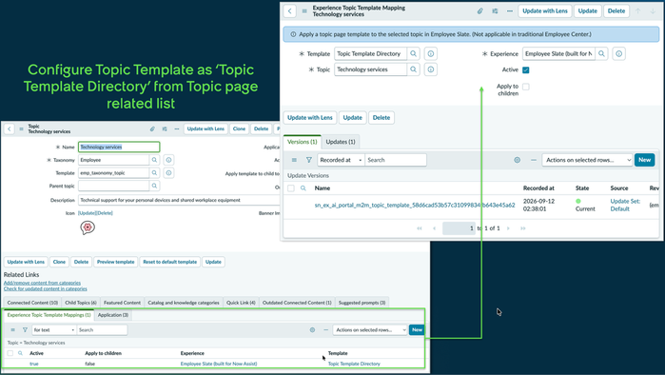Click lookup magnifier beside Template field in mapping form
The width and height of the screenshot is (665, 375).
[x=414, y=54]
